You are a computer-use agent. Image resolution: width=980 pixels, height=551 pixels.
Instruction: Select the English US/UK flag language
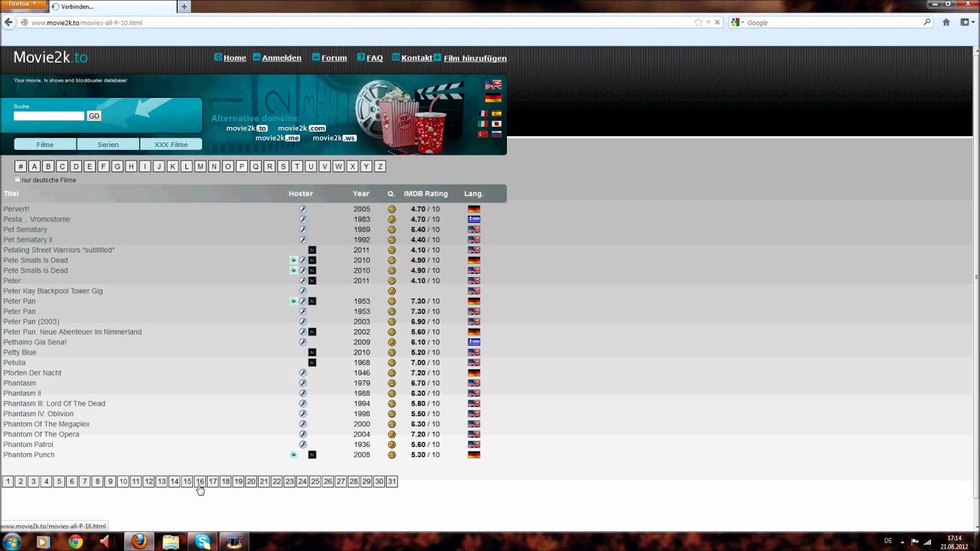(493, 85)
